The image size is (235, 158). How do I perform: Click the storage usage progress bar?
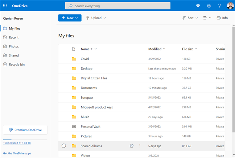click(x=25, y=140)
